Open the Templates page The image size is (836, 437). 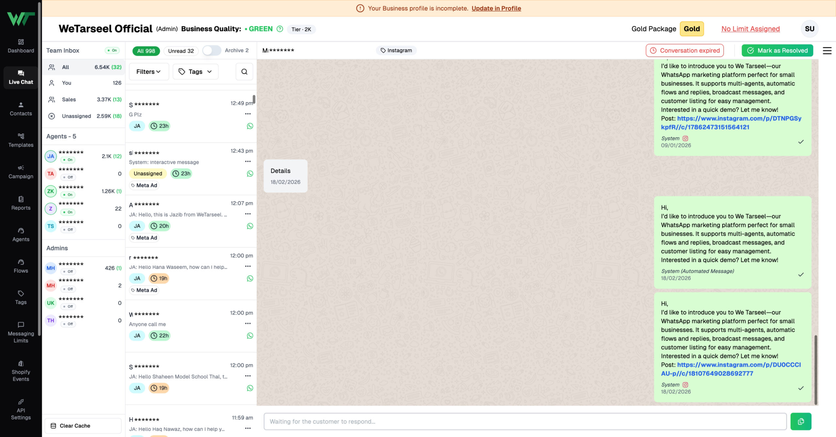21,141
